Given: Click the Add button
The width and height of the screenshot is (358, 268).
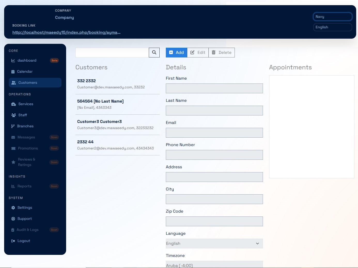Looking at the screenshot, I should tap(176, 52).
